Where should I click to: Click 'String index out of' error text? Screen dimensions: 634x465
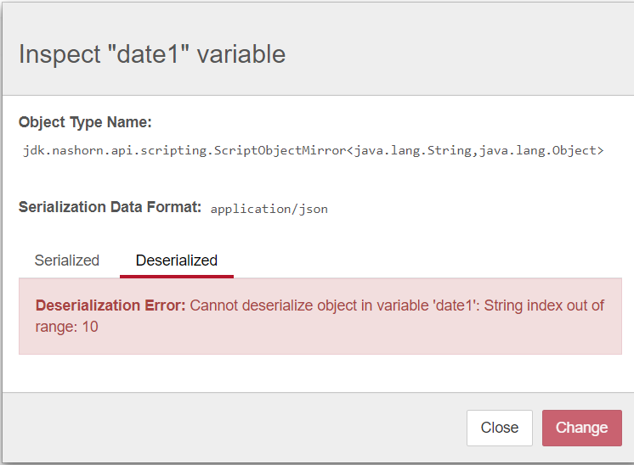pos(544,305)
